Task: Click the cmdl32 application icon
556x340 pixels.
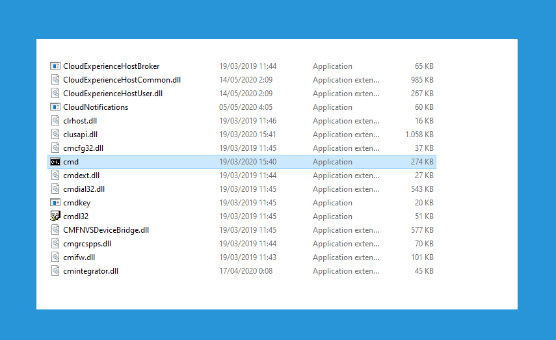Action: (55, 216)
